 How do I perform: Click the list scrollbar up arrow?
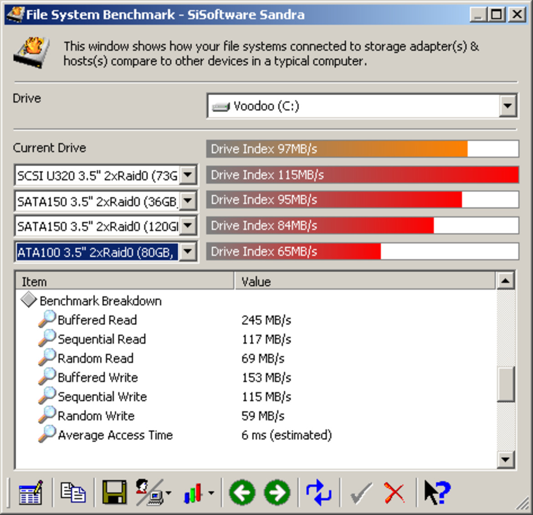point(506,281)
